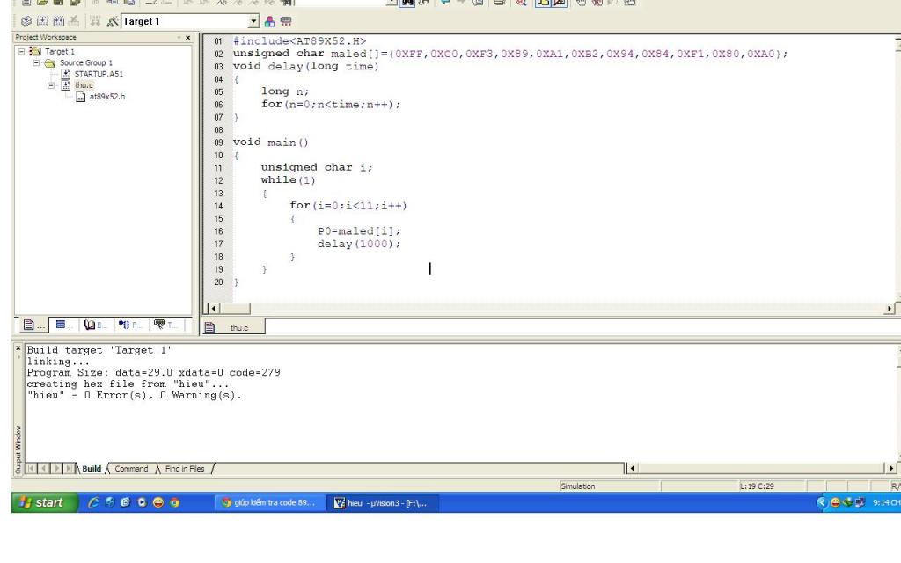The width and height of the screenshot is (901, 563).
Task: Click the Simulation status bar field
Action: pyautogui.click(x=609, y=486)
